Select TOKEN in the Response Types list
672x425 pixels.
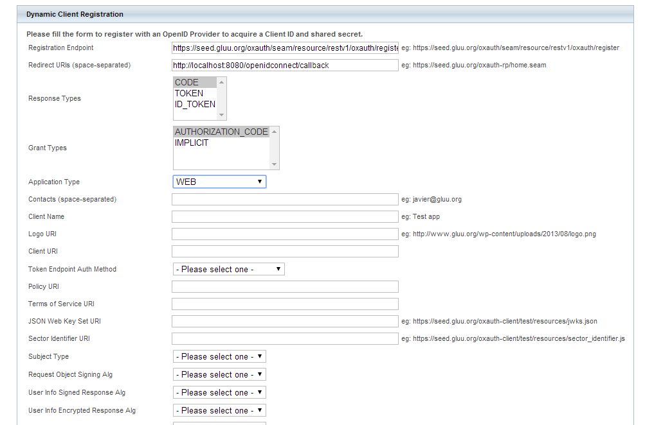[x=188, y=93]
